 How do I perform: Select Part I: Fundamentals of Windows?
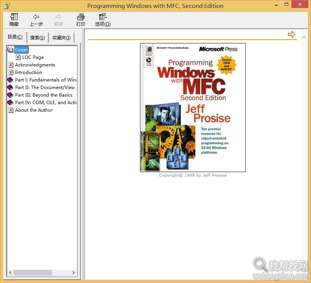[x=46, y=80]
